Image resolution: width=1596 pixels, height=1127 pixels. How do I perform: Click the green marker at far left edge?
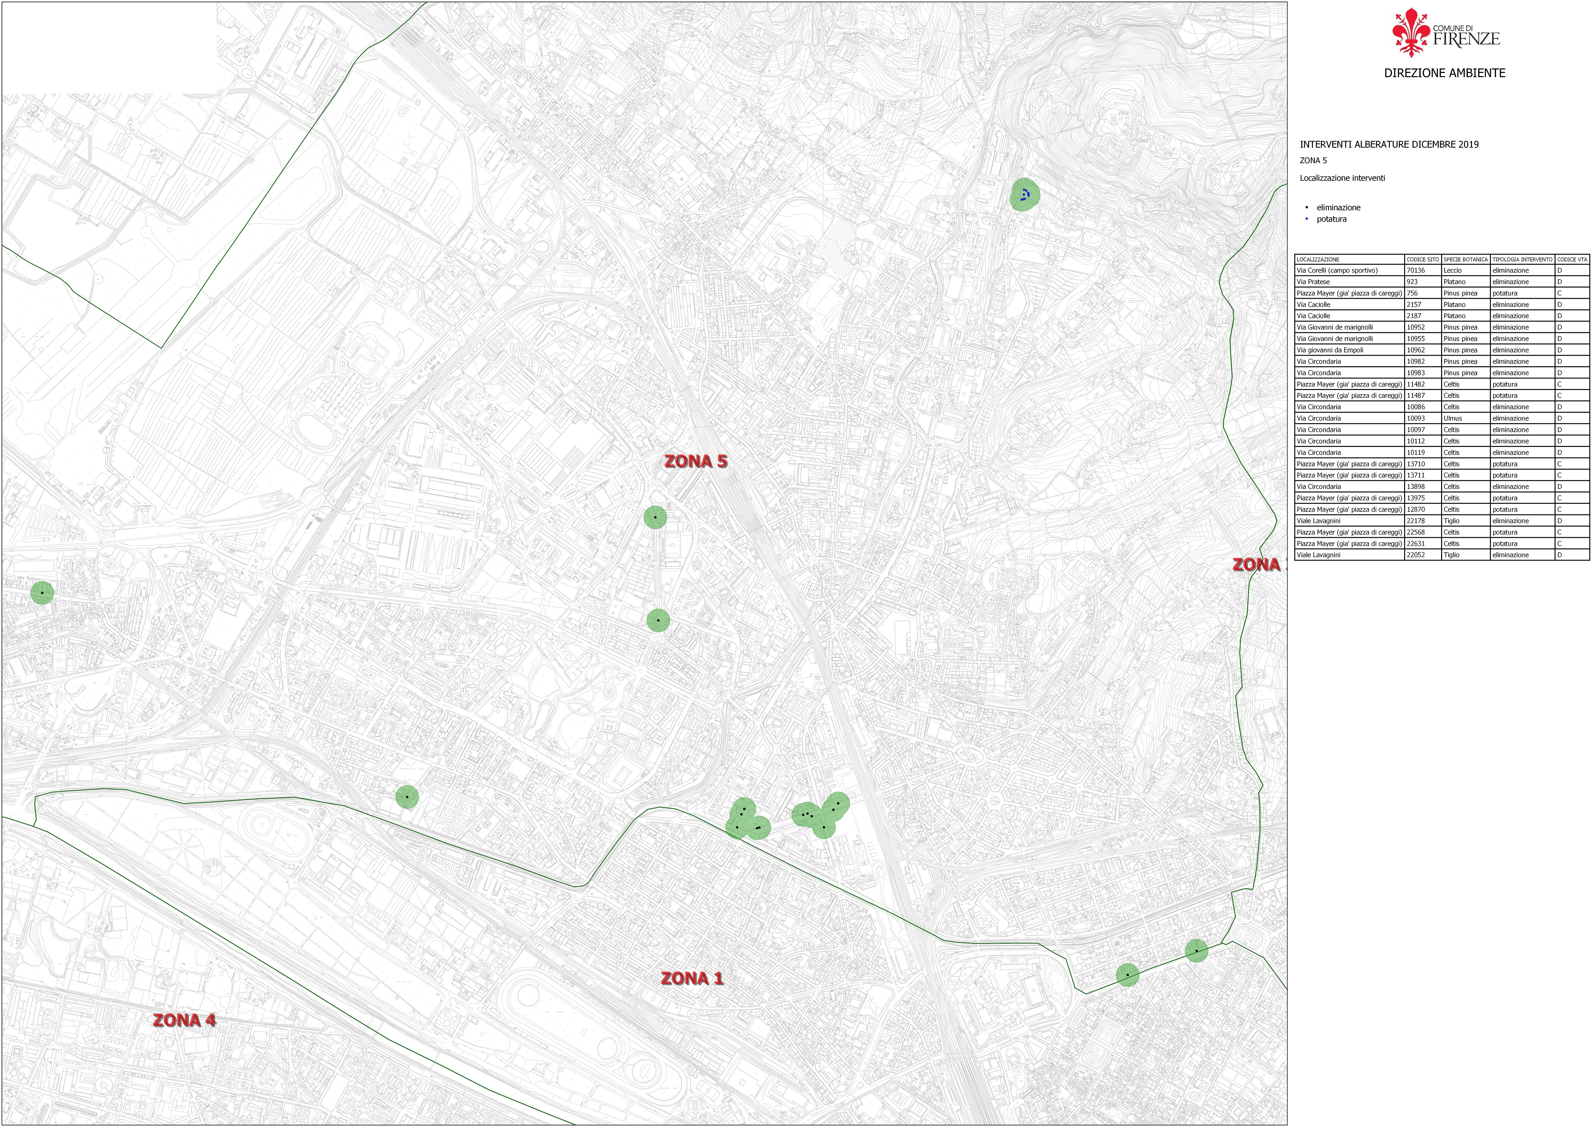pos(42,593)
